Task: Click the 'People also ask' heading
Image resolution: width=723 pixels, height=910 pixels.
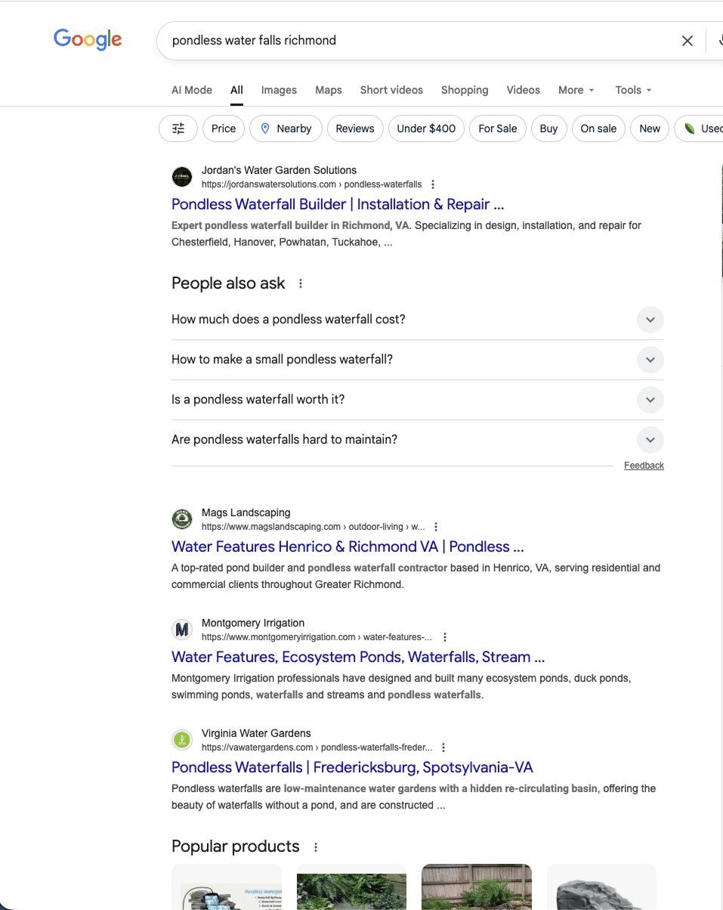Action: click(228, 283)
